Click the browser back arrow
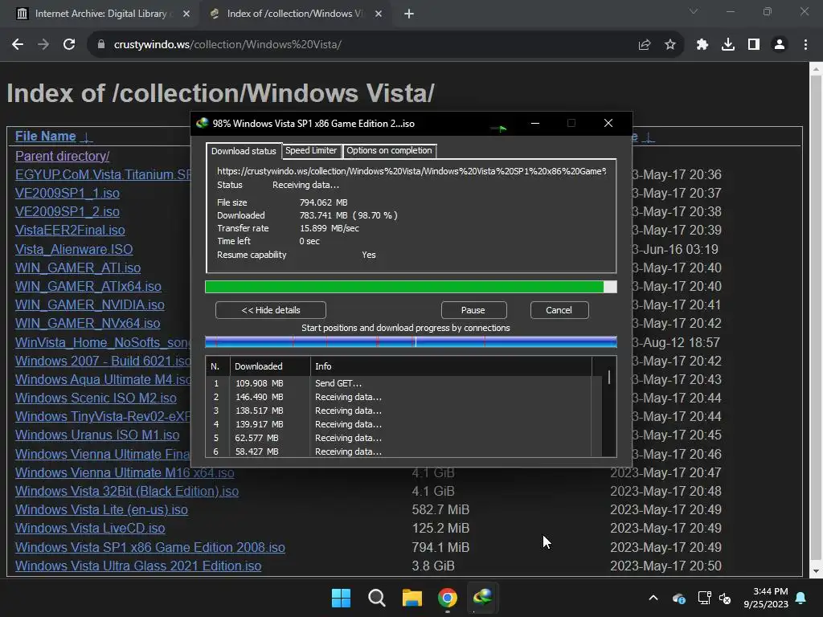The image size is (823, 617). point(18,45)
